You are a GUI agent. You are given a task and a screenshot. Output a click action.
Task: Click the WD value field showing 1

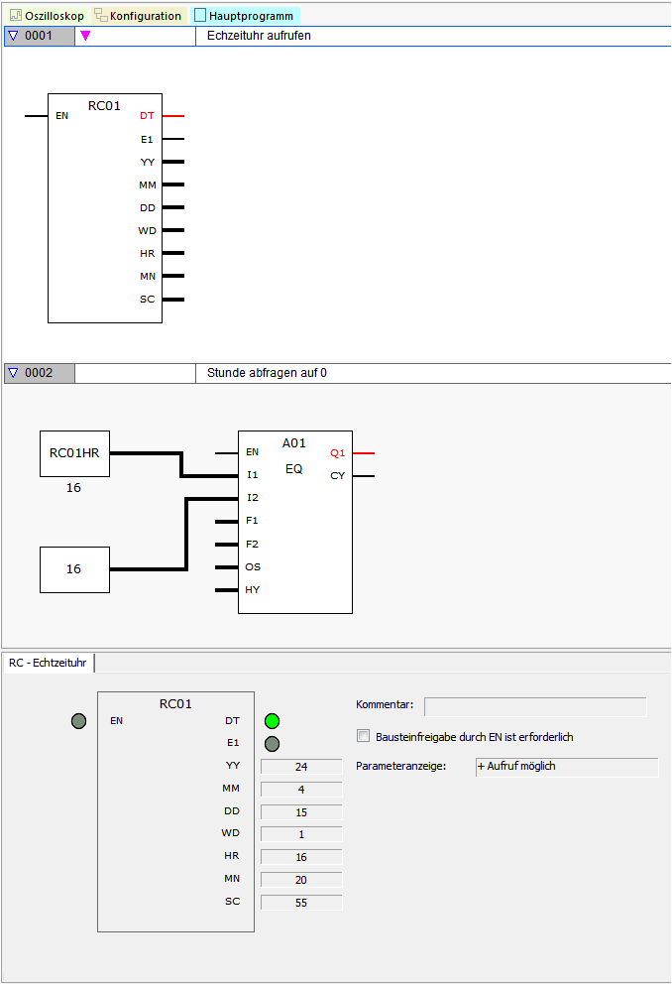(301, 834)
